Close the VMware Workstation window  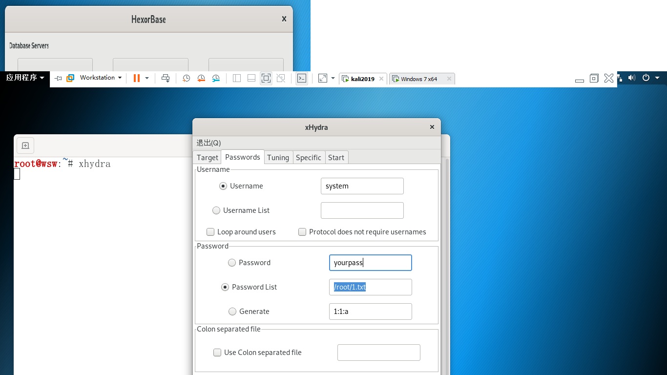point(609,78)
